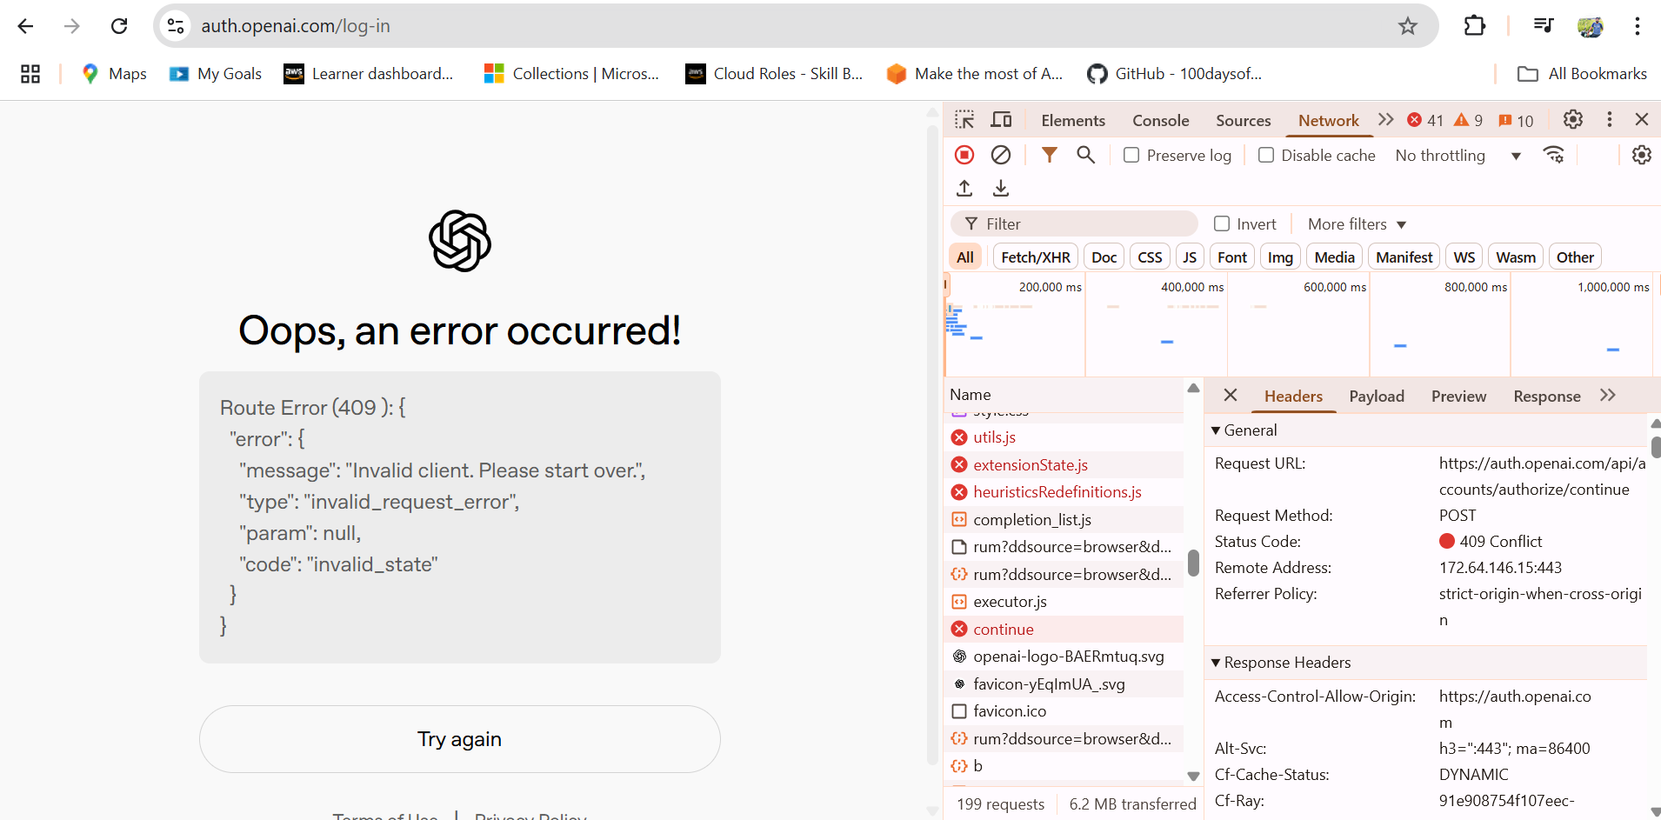This screenshot has height=820, width=1661.
Task: Enable the Preserve log checkbox
Action: 1131,155
